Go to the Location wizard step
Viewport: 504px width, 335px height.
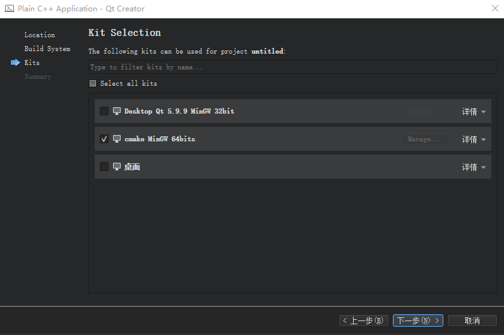coord(39,35)
